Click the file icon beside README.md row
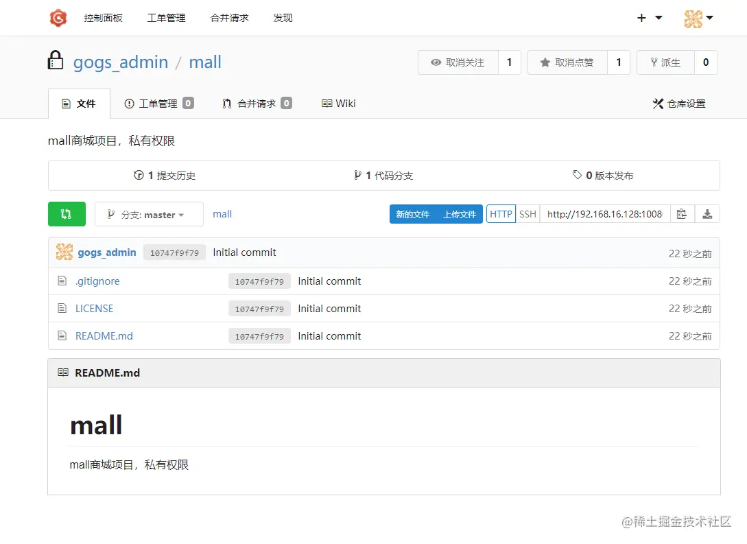This screenshot has height=544, width=747. [62, 336]
